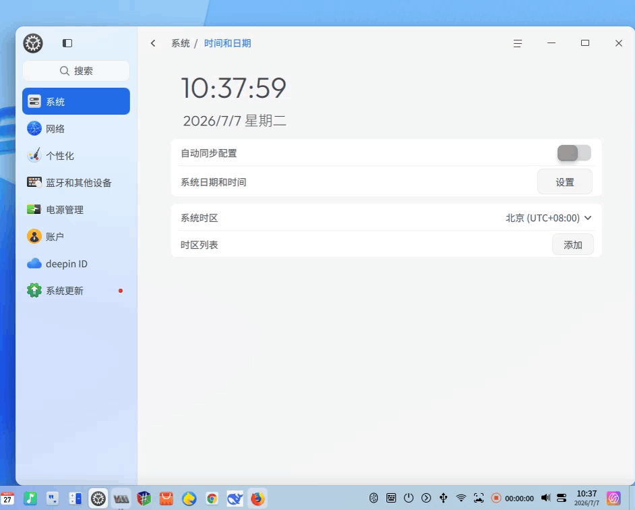Open 电源管理 in the sidebar
Screen dimensions: 635x510
coord(76,210)
